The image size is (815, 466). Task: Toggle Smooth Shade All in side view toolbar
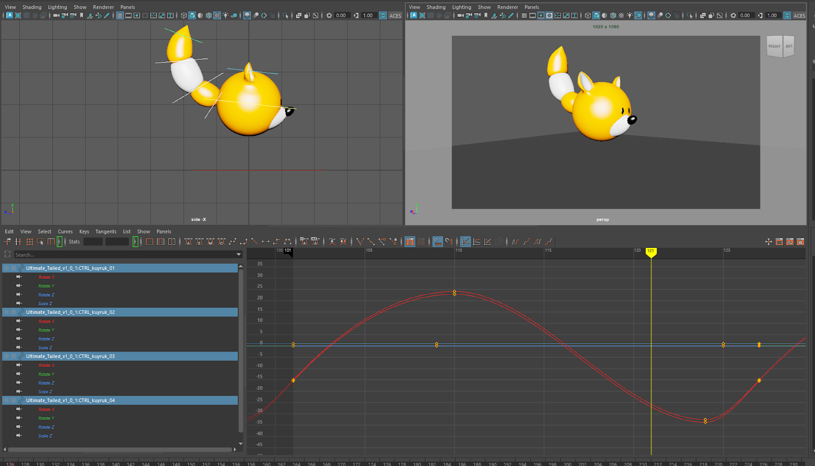[192, 15]
